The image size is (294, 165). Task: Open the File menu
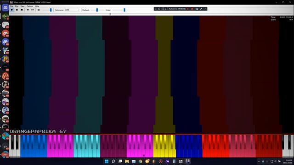pyautogui.click(x=11, y=6)
